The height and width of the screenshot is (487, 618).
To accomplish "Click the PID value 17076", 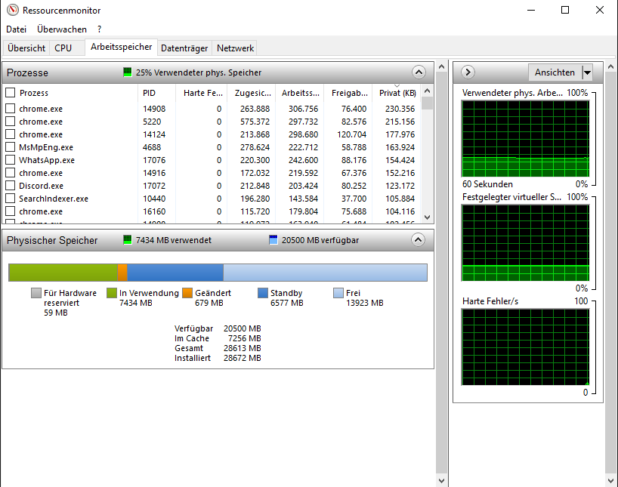I will (x=154, y=160).
